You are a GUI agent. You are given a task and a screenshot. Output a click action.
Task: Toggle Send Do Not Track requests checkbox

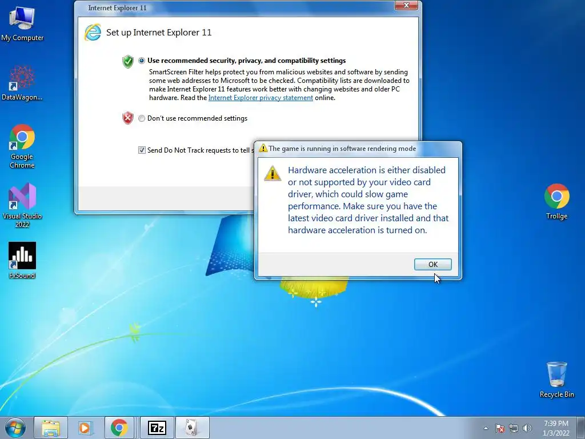(142, 150)
